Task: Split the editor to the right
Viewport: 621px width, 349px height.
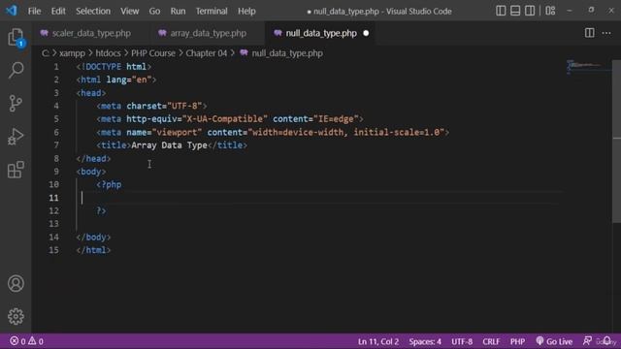Action: (589, 33)
